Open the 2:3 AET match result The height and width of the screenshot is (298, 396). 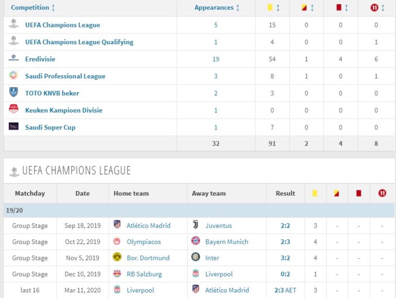285,290
